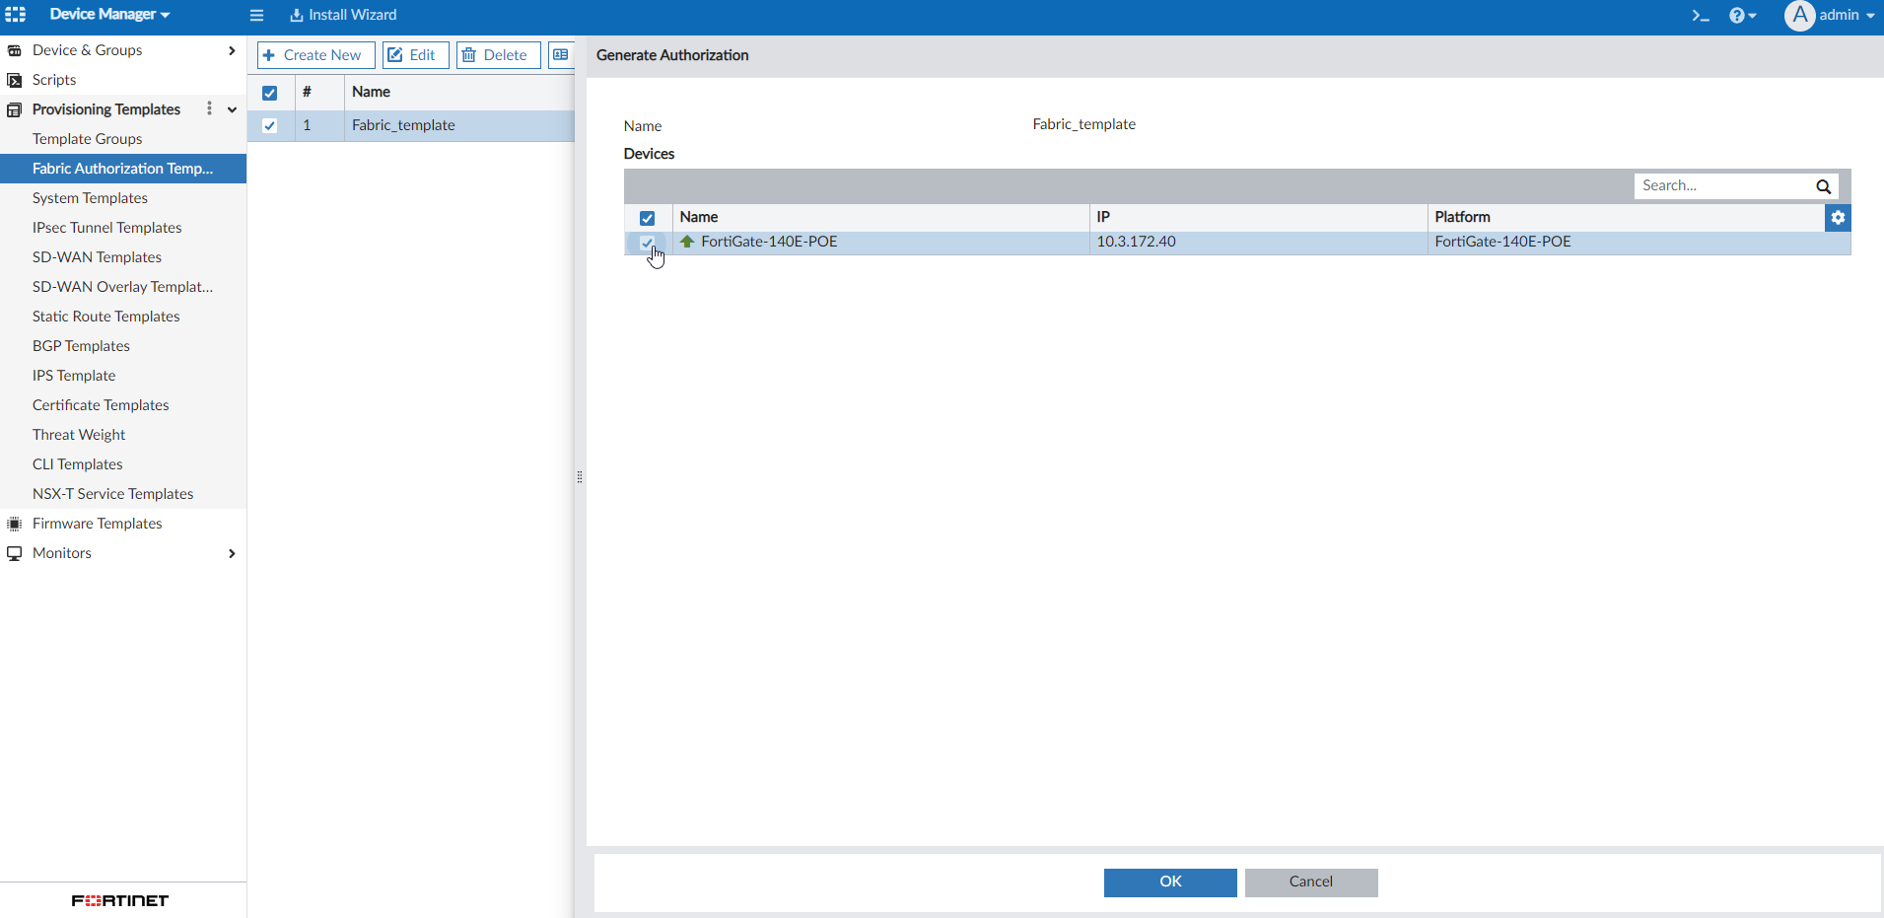Click the Fortinet logo
This screenshot has height=918, width=1884.
[120, 900]
